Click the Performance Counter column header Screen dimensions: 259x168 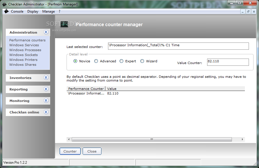pos(86,89)
